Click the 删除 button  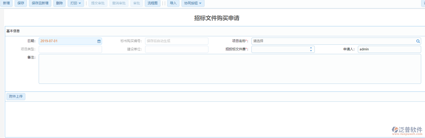click(x=59, y=3)
